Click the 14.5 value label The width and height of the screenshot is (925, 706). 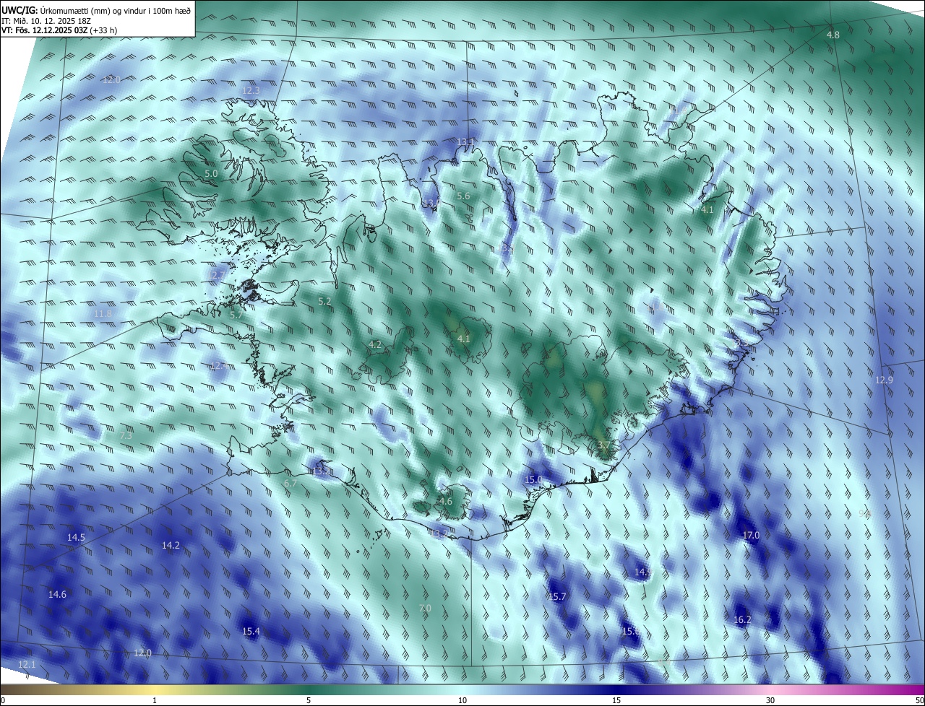[x=76, y=537]
